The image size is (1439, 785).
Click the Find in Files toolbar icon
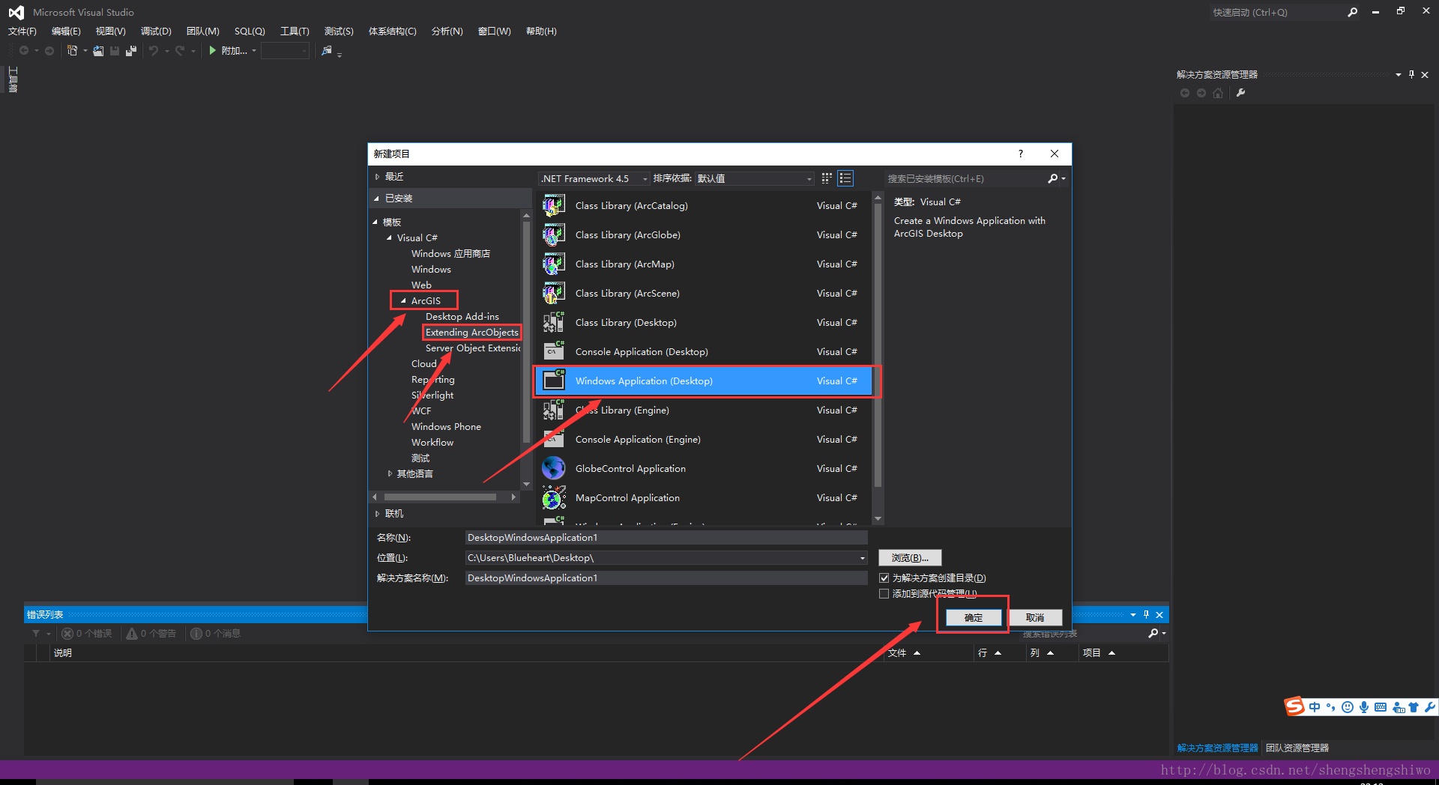[327, 51]
